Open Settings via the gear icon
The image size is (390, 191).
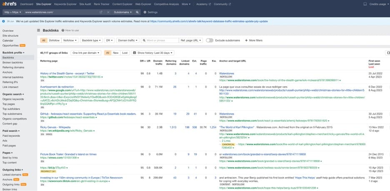145,13
